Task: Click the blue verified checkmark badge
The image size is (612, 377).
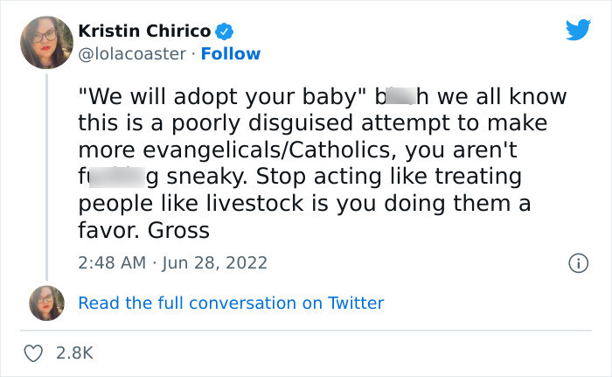Action: 225,31
